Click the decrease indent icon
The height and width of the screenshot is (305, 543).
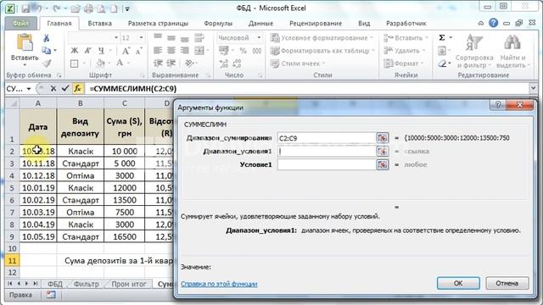[159, 64]
